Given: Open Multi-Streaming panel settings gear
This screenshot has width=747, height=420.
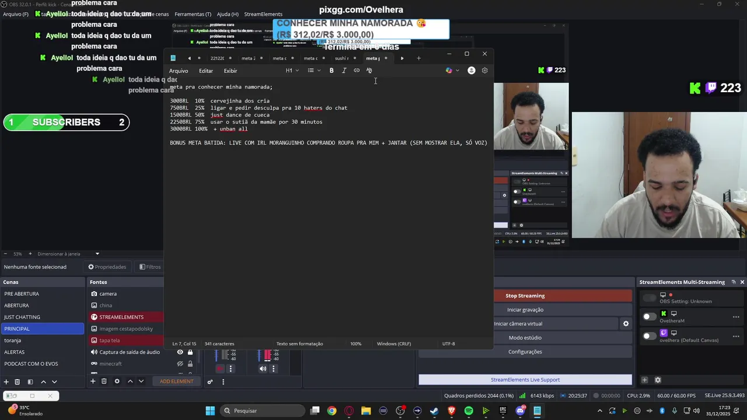Looking at the screenshot, I should pos(658,380).
